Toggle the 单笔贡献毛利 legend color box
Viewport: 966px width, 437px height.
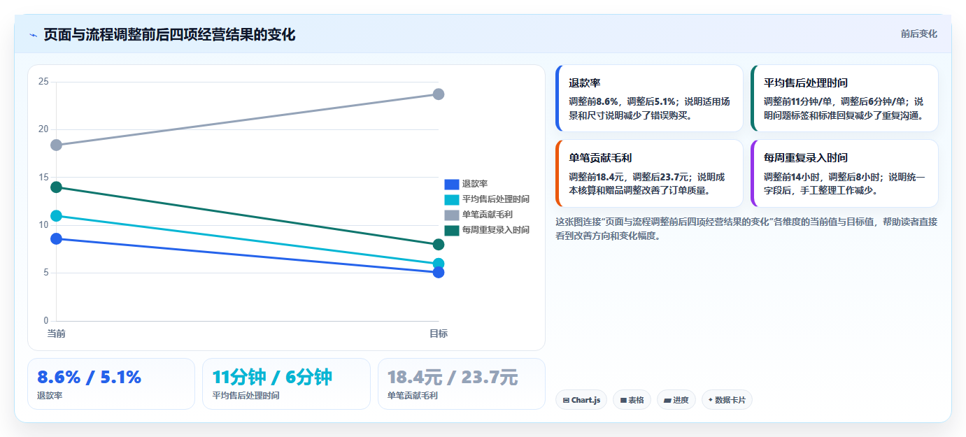(x=452, y=215)
